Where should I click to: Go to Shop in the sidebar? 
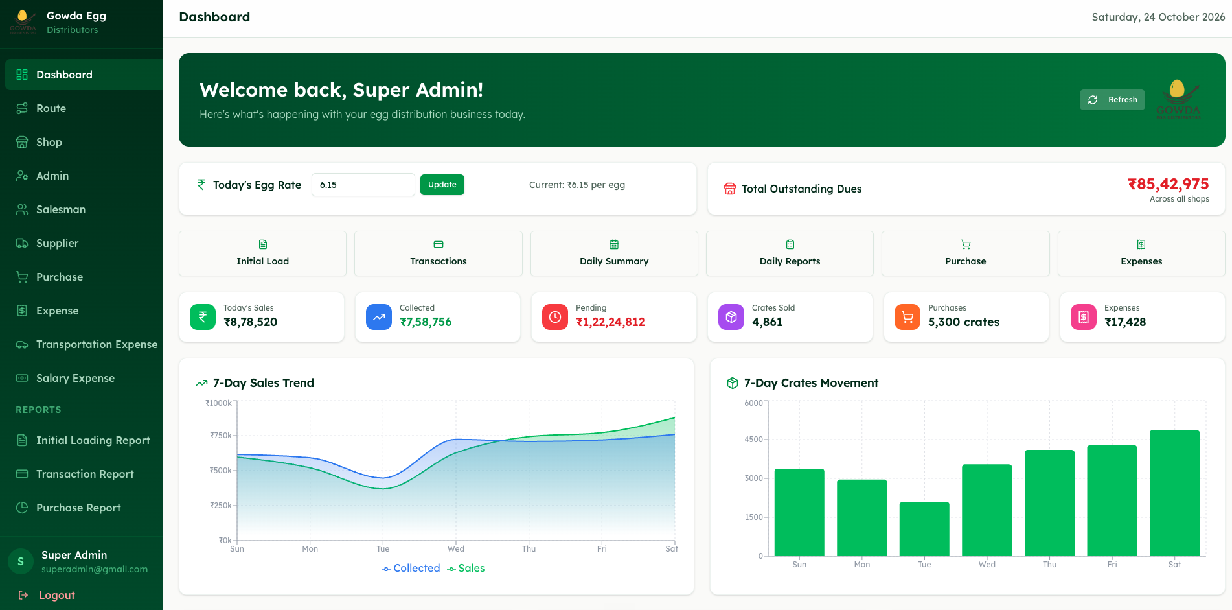[x=82, y=142]
